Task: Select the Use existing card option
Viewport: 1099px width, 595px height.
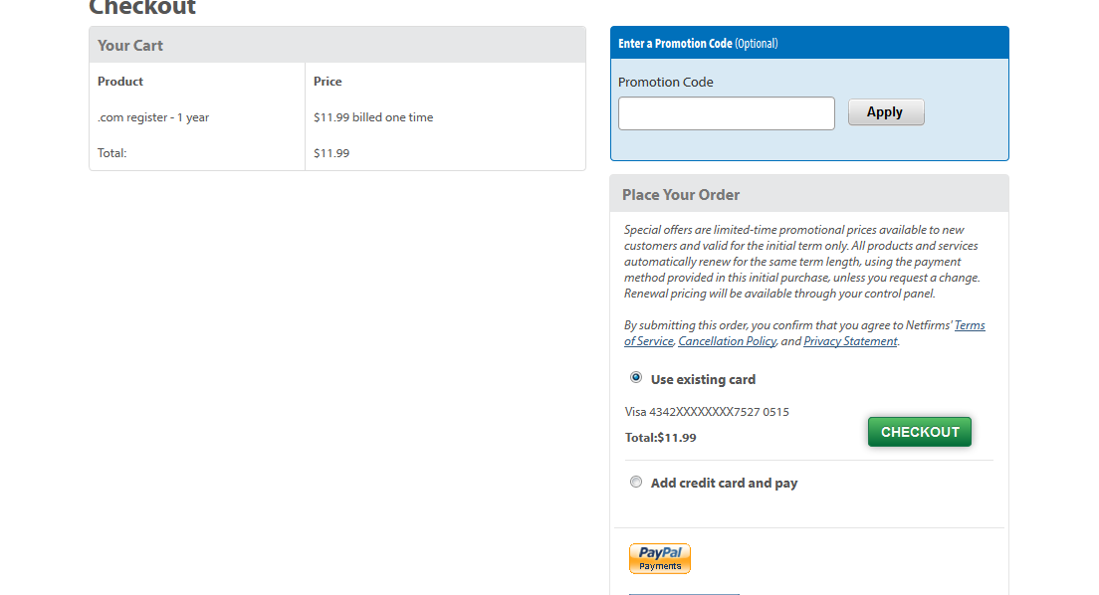Action: click(636, 378)
